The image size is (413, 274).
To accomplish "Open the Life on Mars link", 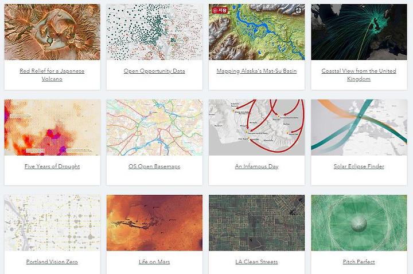I will click(x=154, y=261).
